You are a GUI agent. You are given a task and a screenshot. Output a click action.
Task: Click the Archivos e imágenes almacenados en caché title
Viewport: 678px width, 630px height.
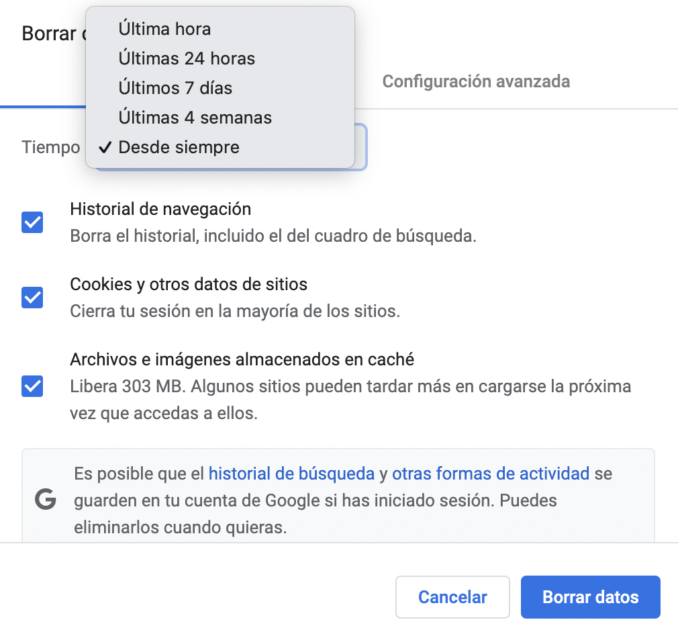tap(242, 359)
